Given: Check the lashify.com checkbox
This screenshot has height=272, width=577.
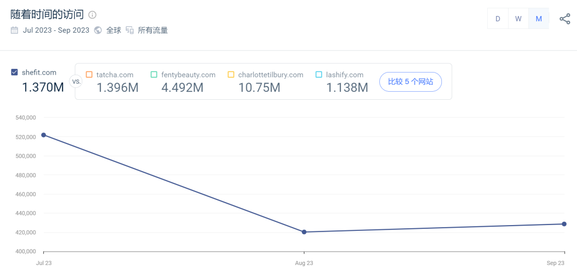Looking at the screenshot, I should 319,75.
